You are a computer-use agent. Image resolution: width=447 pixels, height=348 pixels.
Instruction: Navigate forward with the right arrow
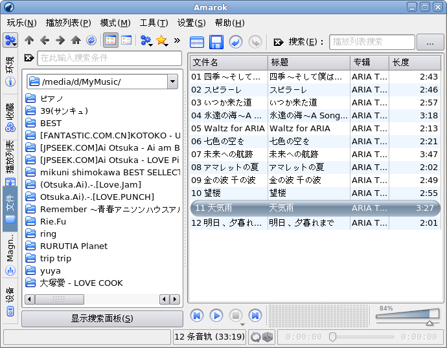pos(60,40)
